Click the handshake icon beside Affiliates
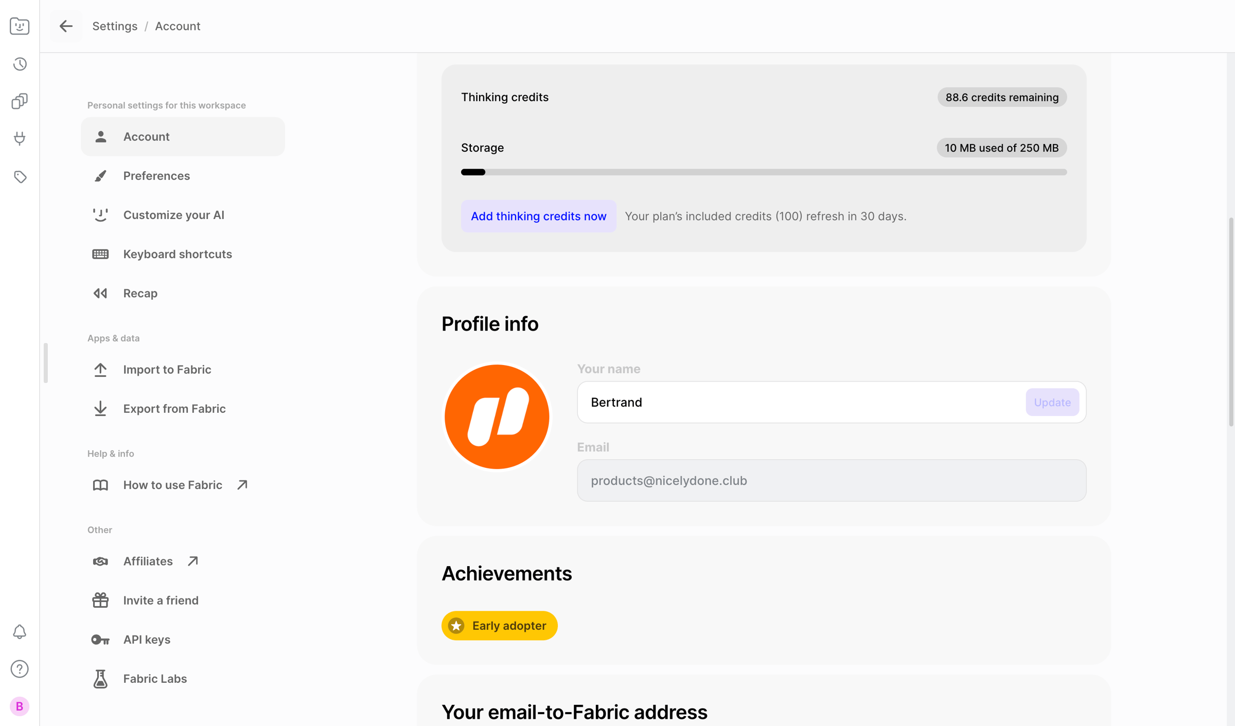Viewport: 1235px width, 726px height. pos(100,561)
